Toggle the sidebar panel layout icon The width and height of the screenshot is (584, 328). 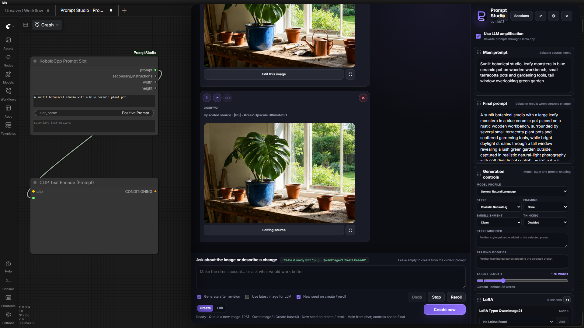[26, 25]
